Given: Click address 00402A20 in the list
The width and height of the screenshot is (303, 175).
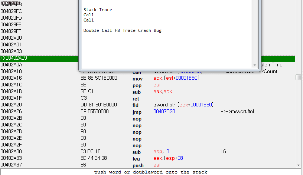Looking at the screenshot, I should click(x=11, y=105).
